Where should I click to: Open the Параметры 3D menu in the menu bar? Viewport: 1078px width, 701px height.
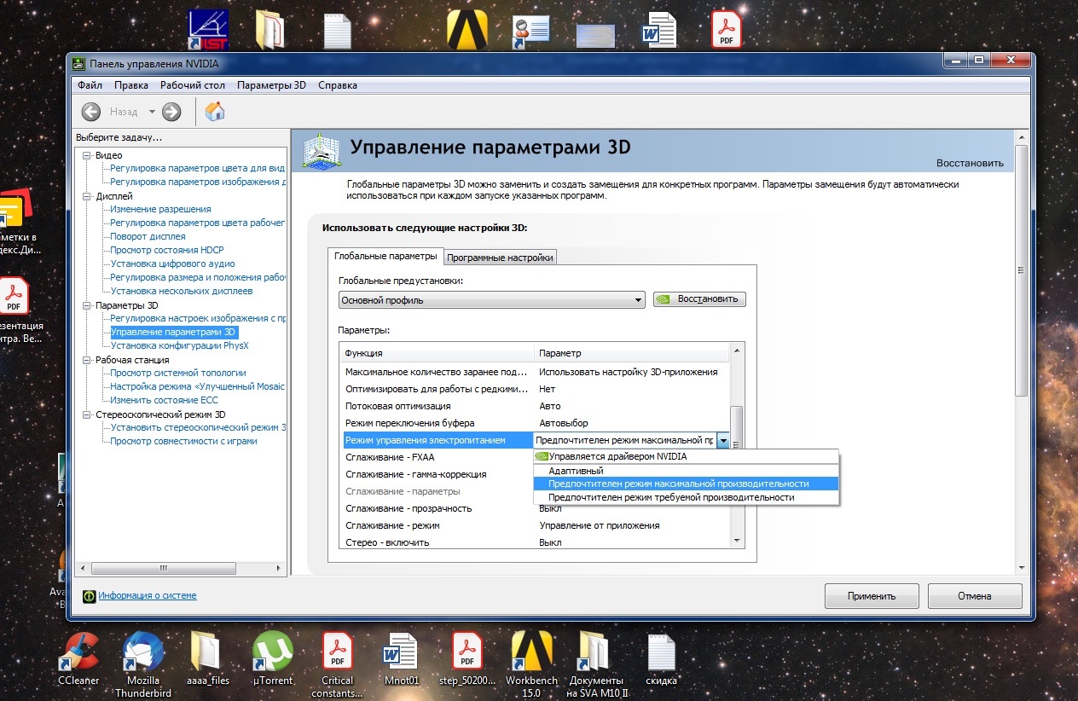click(271, 85)
